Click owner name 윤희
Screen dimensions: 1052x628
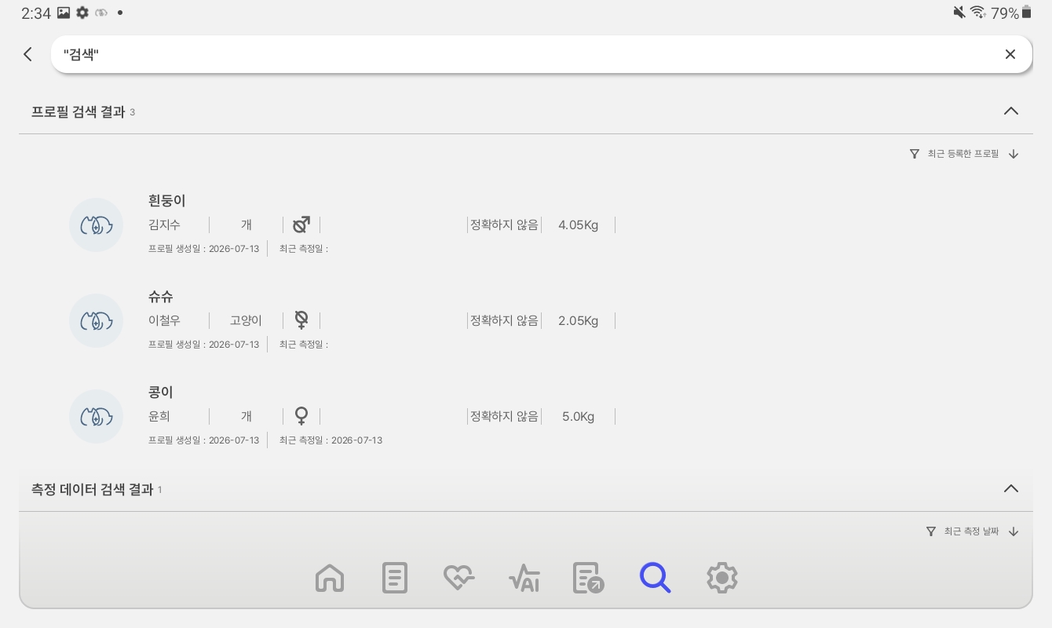[159, 416]
